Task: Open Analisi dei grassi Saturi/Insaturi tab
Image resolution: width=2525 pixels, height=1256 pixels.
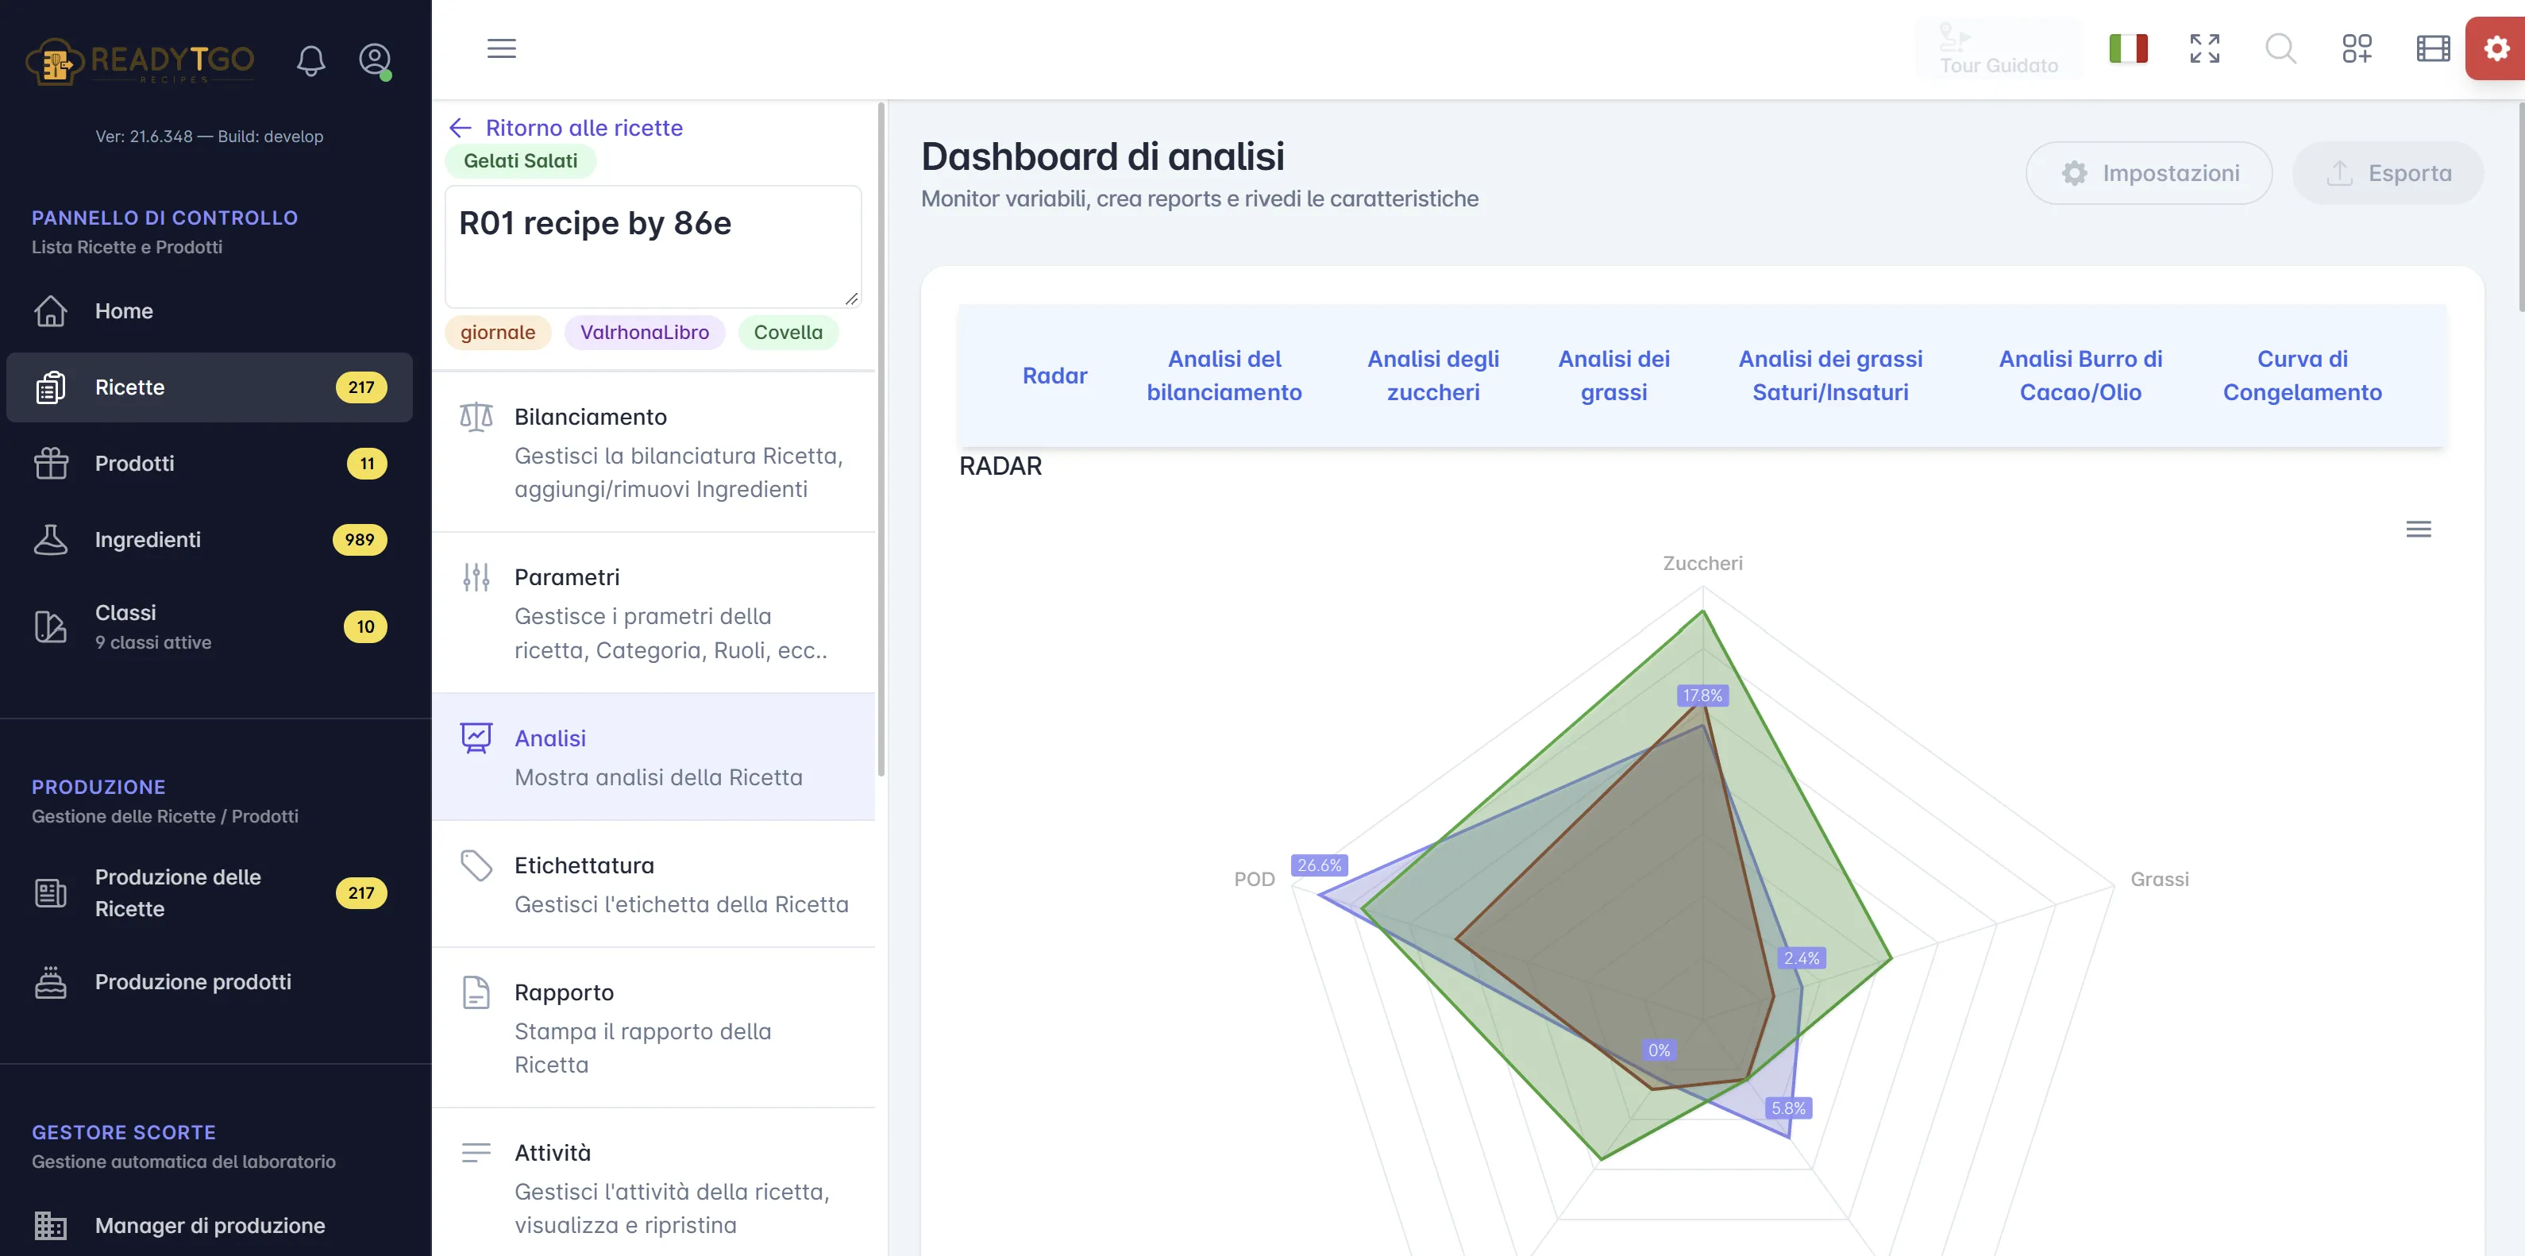Action: pos(1830,376)
